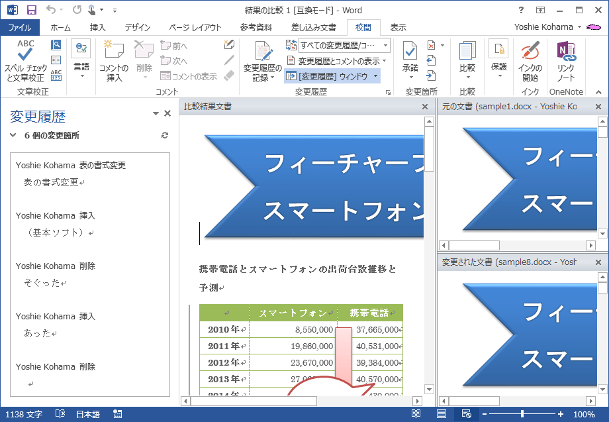Select the ink eraser icon
This screenshot has width=609, height=422.
pyautogui.click(x=229, y=75)
